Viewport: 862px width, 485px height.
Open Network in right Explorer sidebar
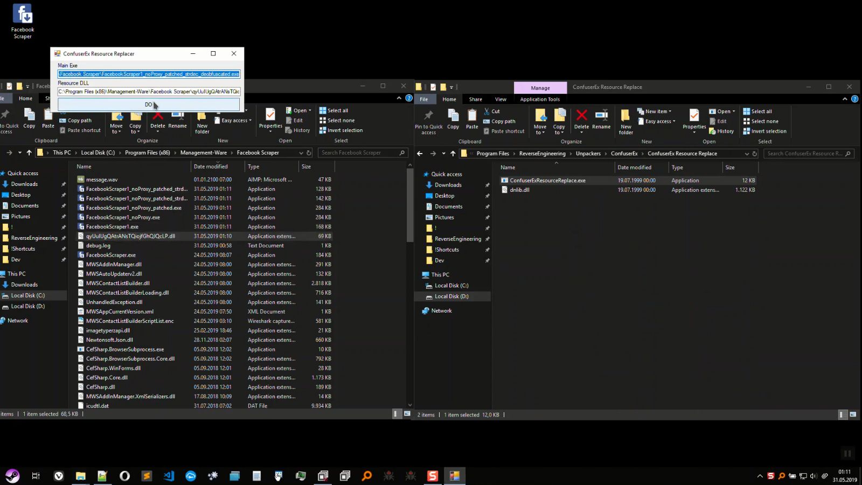coord(441,311)
